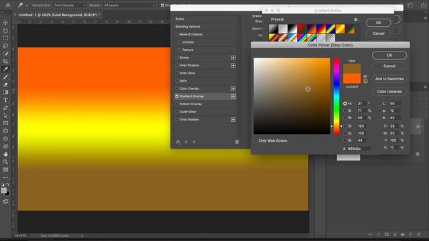
Task: Confirm Color Picker with OK button
Action: [389, 55]
